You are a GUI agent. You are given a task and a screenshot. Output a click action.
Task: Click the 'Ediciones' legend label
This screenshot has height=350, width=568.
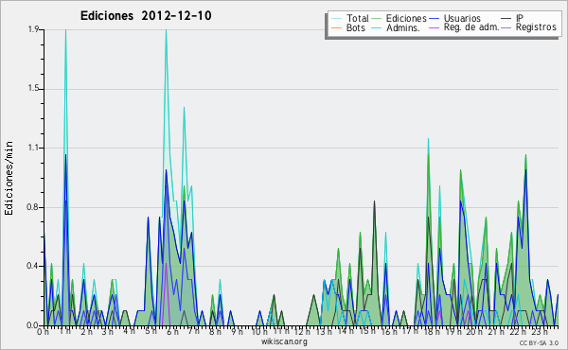point(406,18)
